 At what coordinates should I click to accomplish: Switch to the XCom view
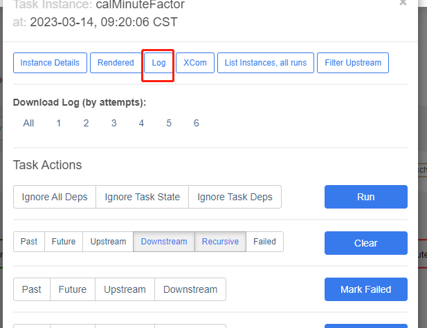tap(194, 63)
